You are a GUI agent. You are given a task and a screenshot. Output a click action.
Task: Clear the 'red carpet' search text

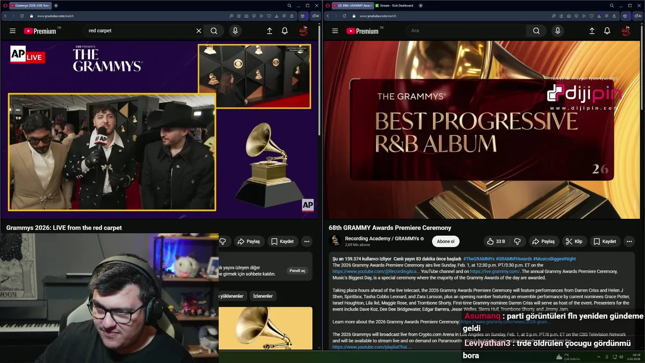(199, 31)
